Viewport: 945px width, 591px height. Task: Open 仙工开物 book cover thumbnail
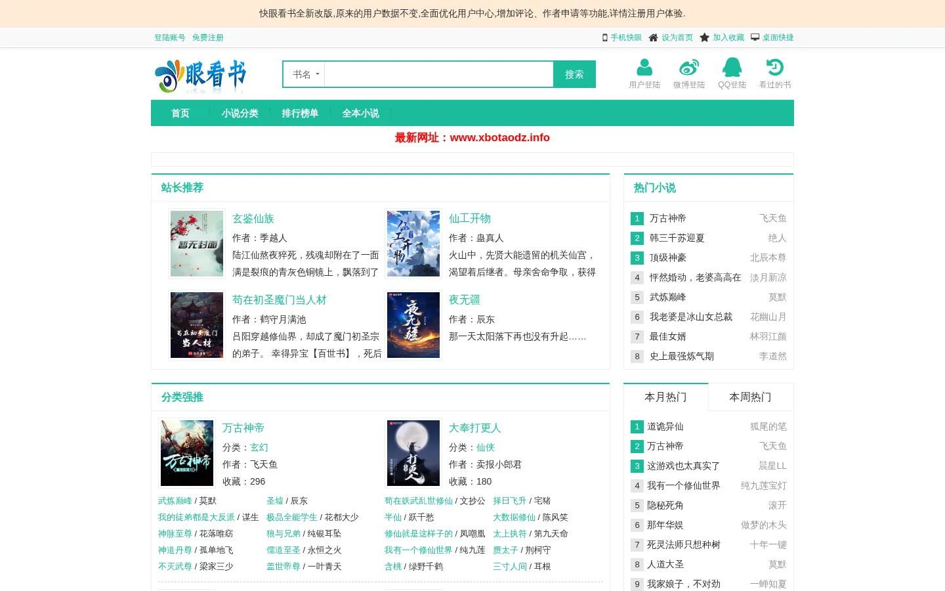click(413, 244)
